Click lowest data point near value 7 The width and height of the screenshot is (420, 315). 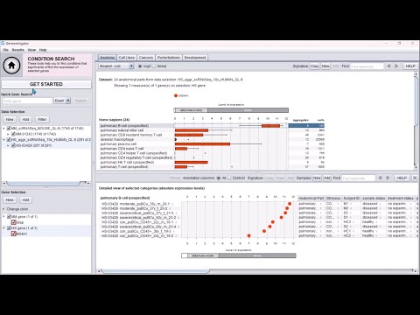248,235
